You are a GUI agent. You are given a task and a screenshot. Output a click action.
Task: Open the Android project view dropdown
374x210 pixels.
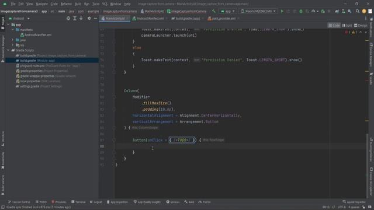[19, 18]
